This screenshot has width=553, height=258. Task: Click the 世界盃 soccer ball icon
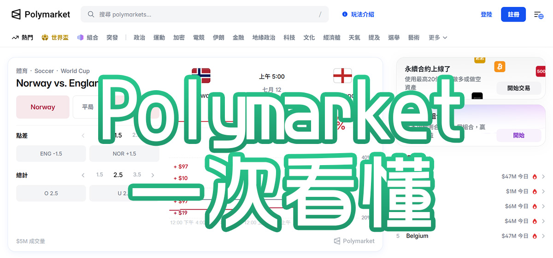coord(45,38)
